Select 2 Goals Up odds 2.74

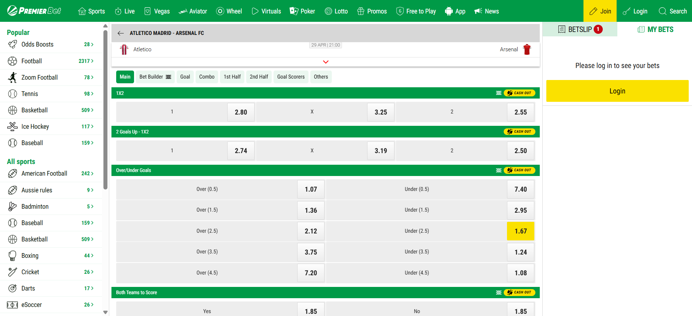tap(241, 151)
